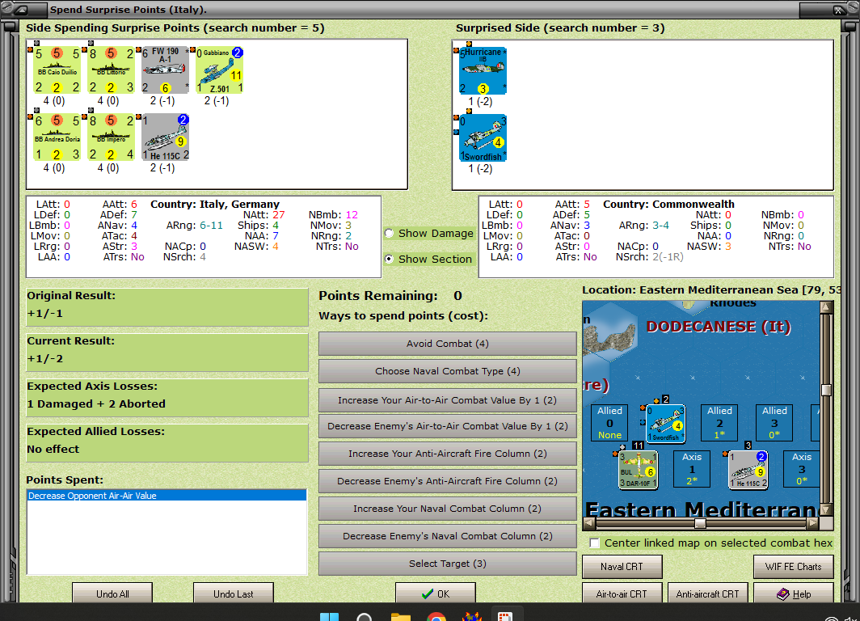Open Google Chrome from taskbar

[x=436, y=617]
